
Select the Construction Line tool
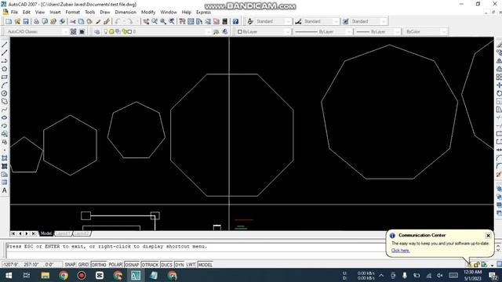point(5,52)
